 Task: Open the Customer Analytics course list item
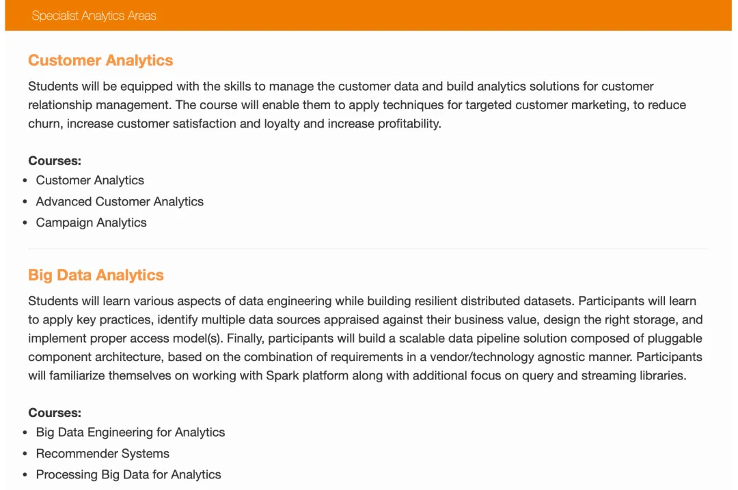90,180
